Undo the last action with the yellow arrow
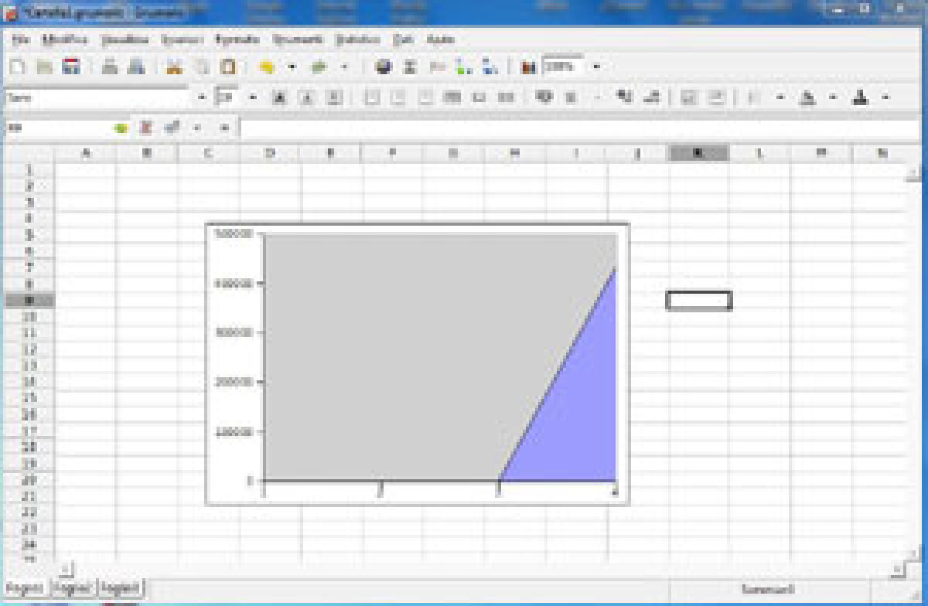 [267, 67]
